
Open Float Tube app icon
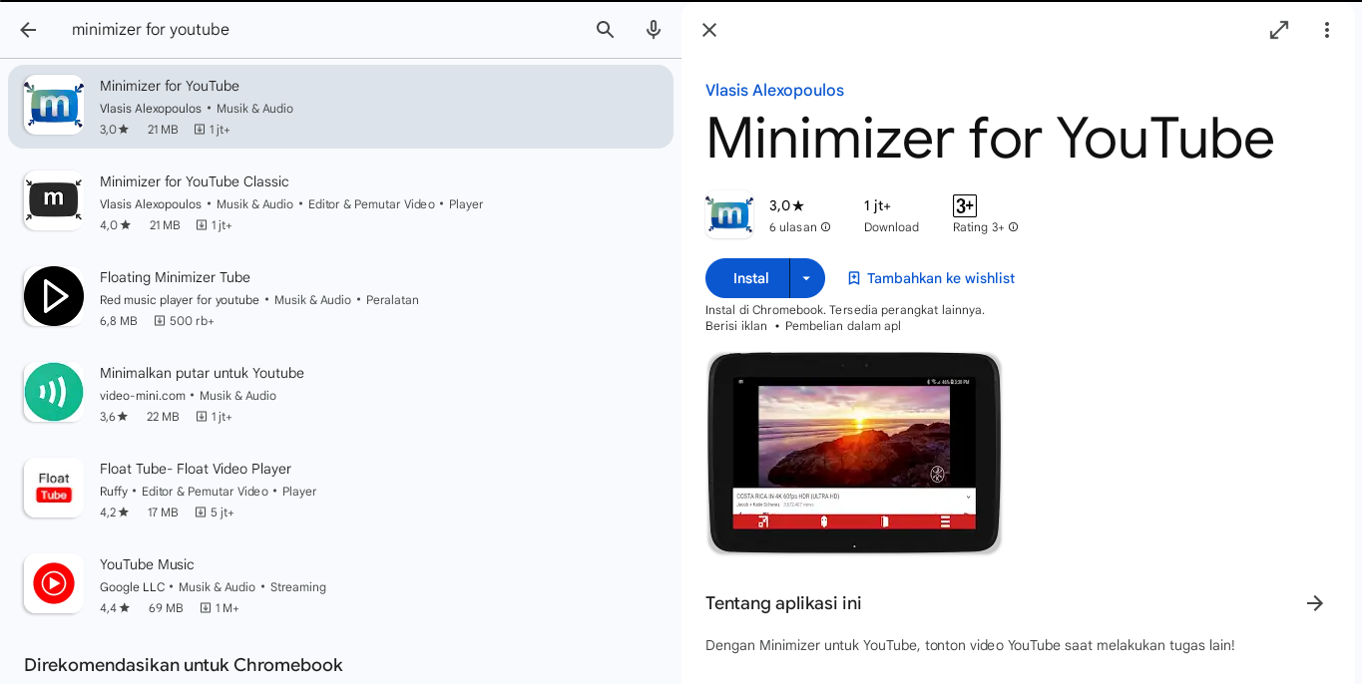click(54, 488)
